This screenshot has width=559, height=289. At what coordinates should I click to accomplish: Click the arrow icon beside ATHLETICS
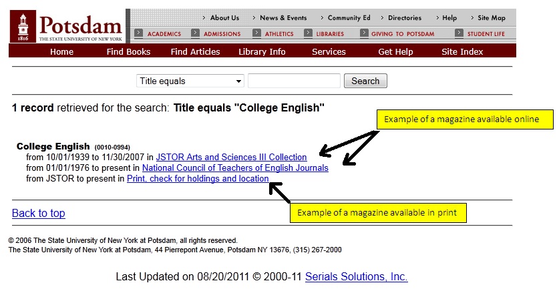tap(256, 33)
